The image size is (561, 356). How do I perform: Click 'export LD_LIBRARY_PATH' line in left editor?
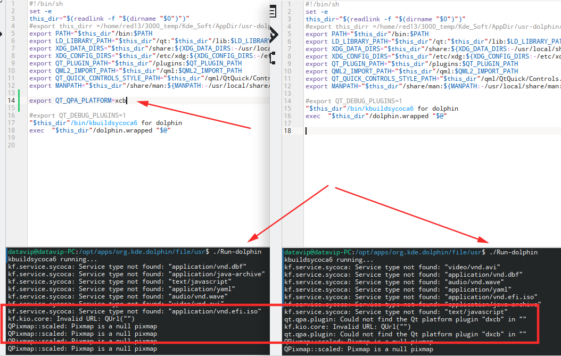[149, 41]
